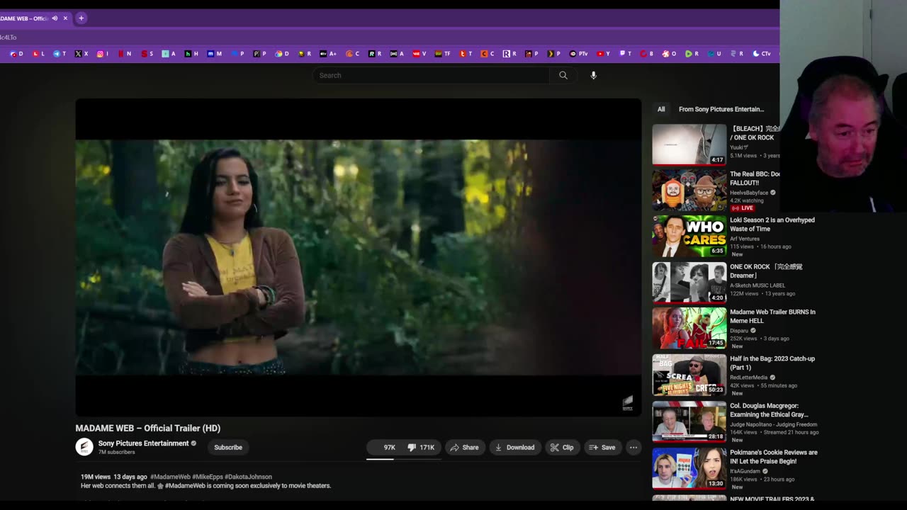Open the Loki Season 2 video title

point(772,225)
